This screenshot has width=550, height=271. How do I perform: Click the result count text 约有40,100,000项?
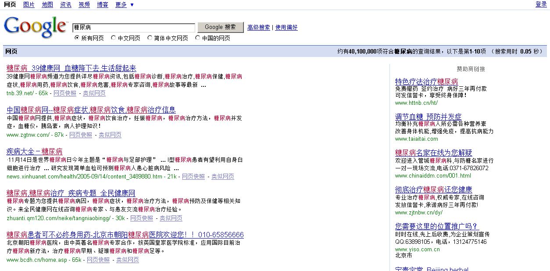[x=361, y=51]
